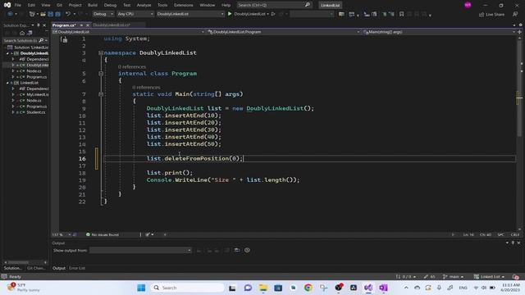Expand the Student.cs tree node

coord(13,112)
